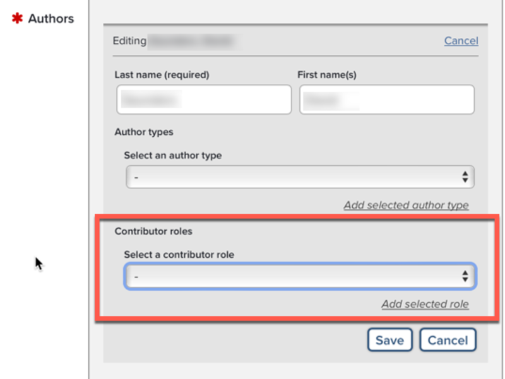
Task: Click the Contributor roles section heading
Action: pyautogui.click(x=153, y=231)
